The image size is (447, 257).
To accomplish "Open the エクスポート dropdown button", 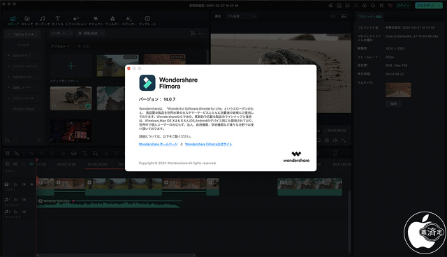I will tap(428, 6).
